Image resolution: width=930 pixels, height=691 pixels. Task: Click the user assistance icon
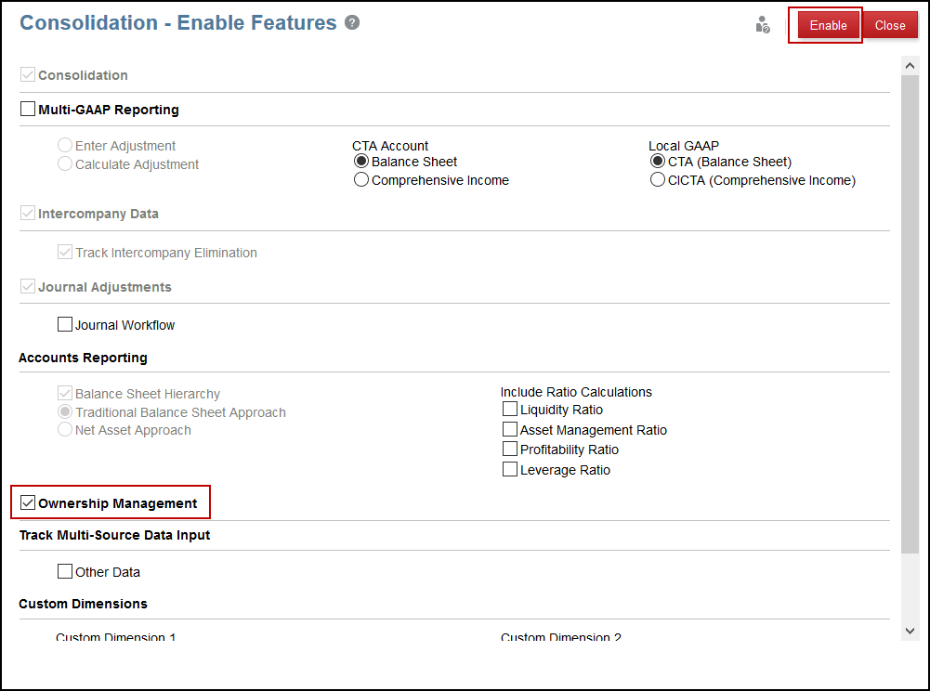pyautogui.click(x=762, y=25)
